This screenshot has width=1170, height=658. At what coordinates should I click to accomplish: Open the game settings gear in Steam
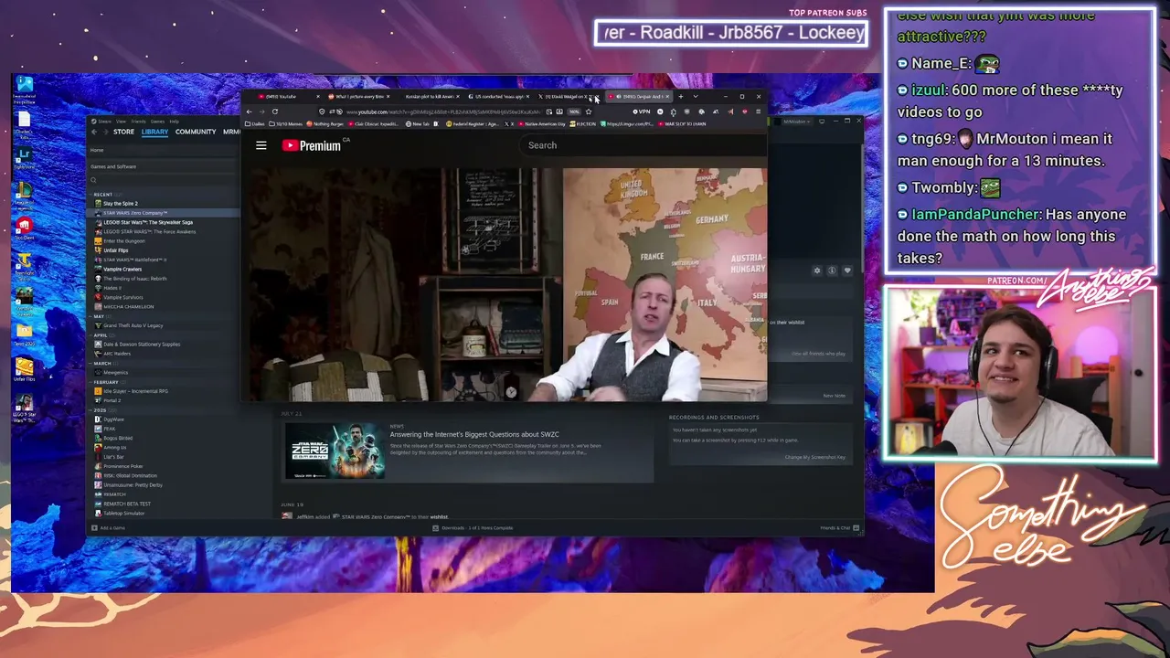coord(817,271)
